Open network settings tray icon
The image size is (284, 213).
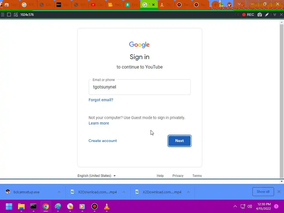tap(243, 206)
